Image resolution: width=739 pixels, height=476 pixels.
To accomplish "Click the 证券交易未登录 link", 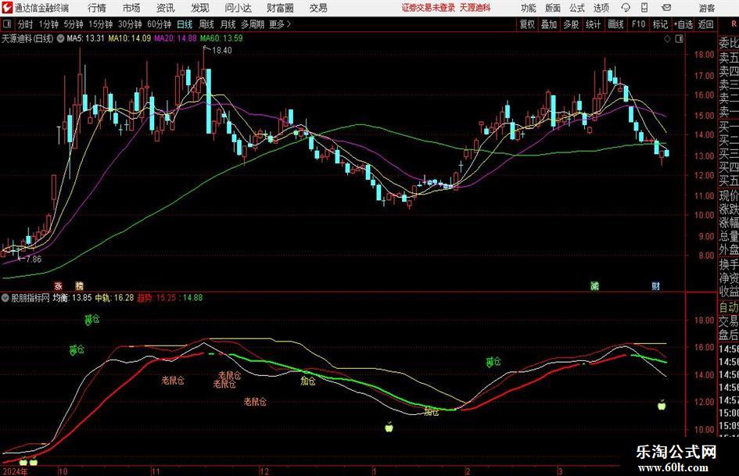I will point(429,8).
